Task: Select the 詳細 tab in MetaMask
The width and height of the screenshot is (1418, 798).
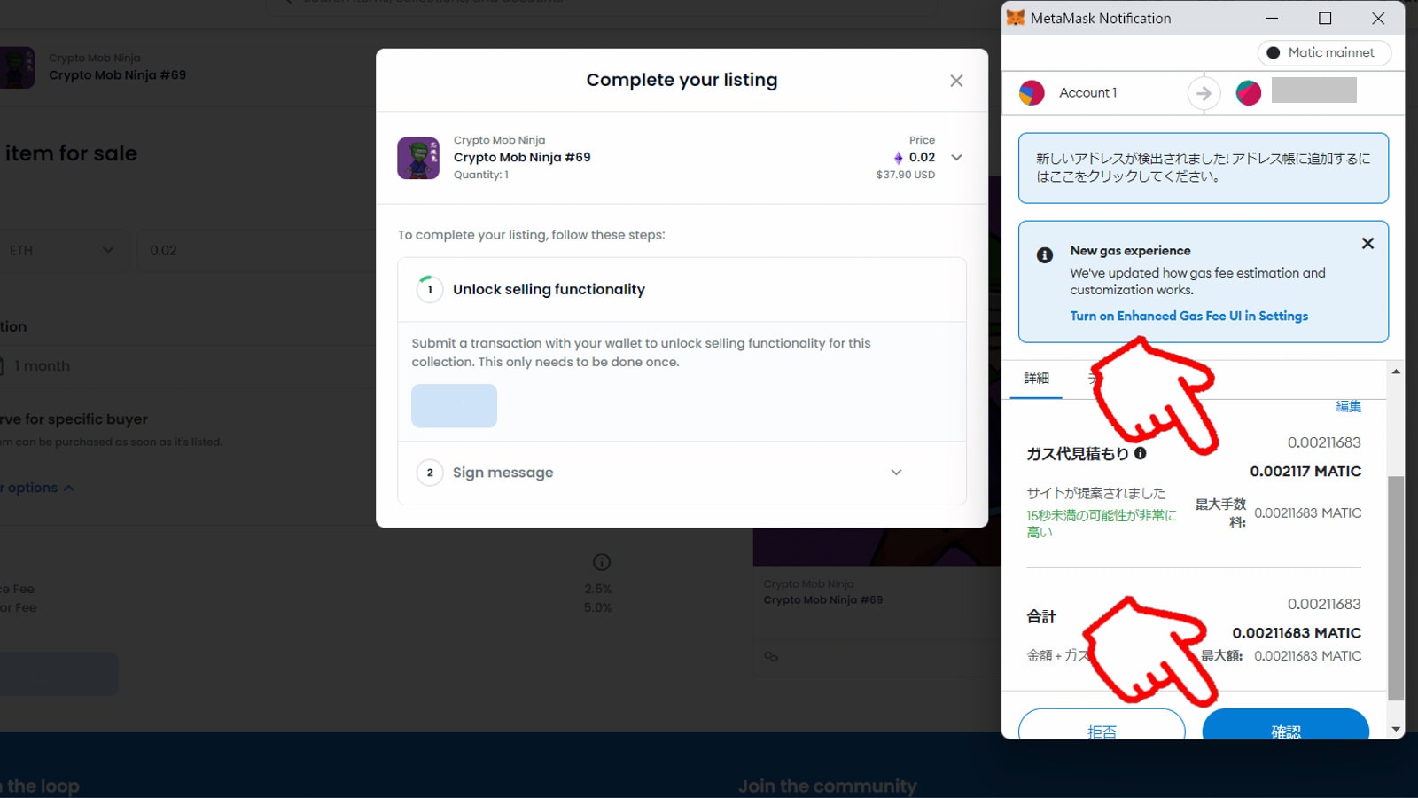Action: (1036, 379)
